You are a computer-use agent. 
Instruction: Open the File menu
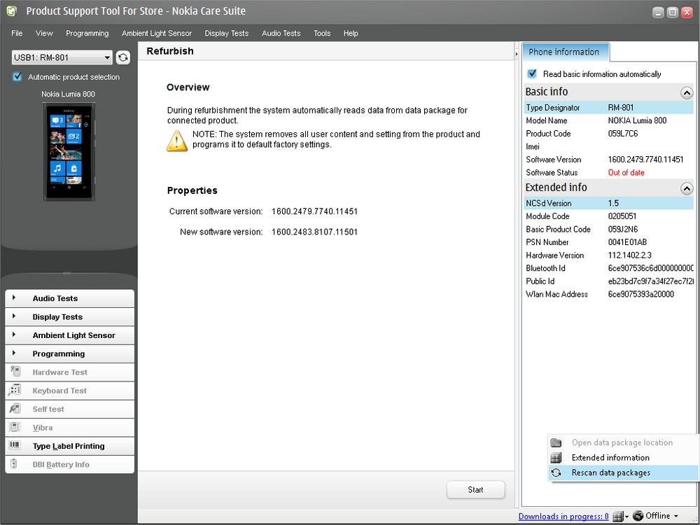click(x=17, y=33)
